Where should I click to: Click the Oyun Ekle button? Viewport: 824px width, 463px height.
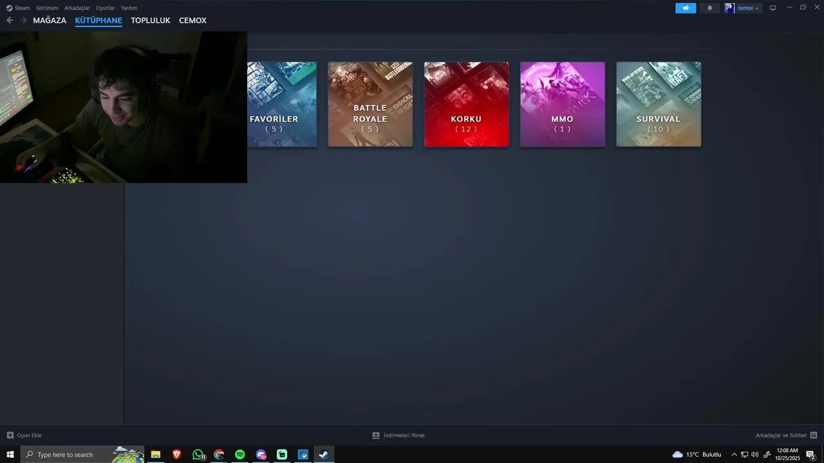24,435
